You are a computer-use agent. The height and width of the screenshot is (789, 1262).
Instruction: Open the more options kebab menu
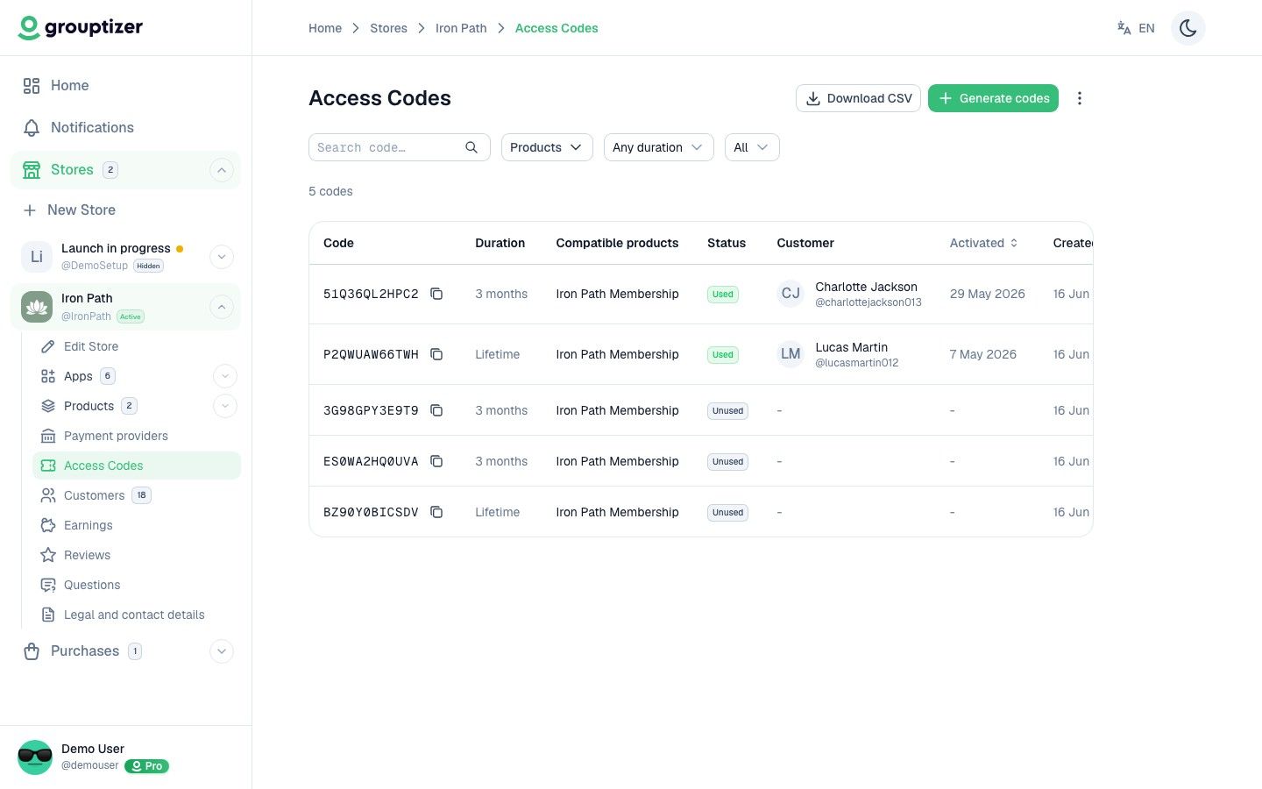pyautogui.click(x=1080, y=98)
